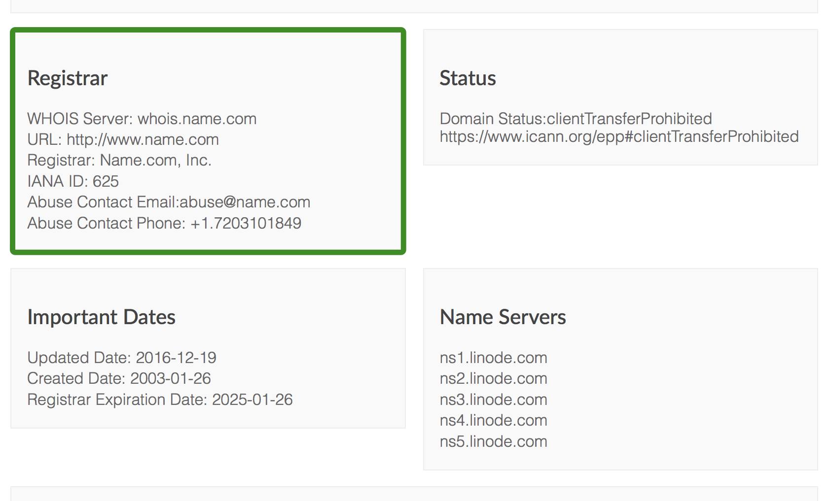Image resolution: width=830 pixels, height=501 pixels.
Task: Click the ns1.linode.com name server
Action: click(493, 358)
